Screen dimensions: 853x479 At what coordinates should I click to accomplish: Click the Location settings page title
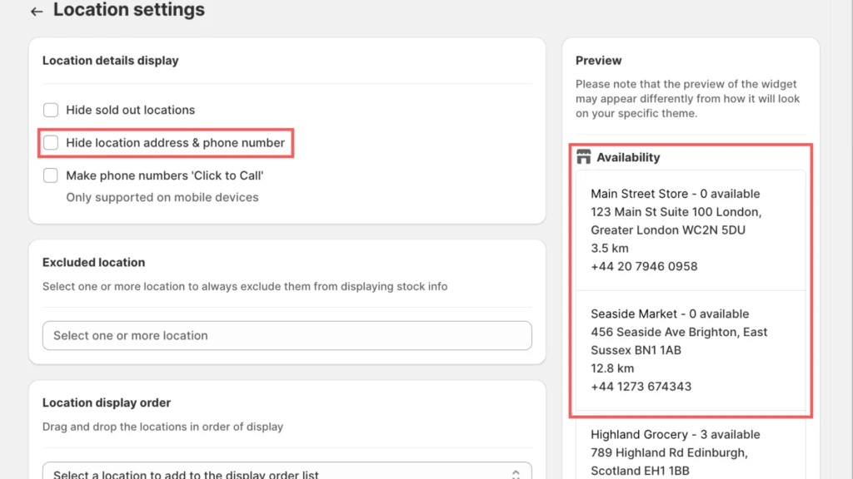click(x=128, y=11)
